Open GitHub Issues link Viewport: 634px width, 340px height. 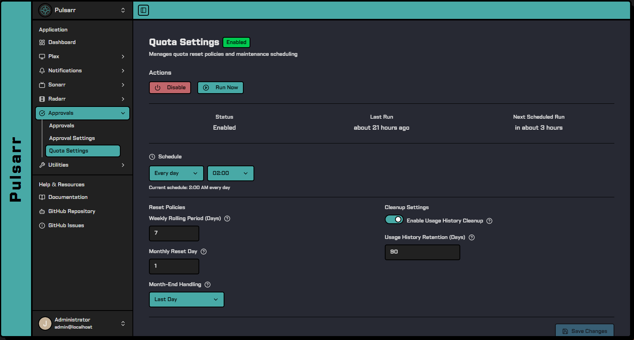pyautogui.click(x=83, y=226)
